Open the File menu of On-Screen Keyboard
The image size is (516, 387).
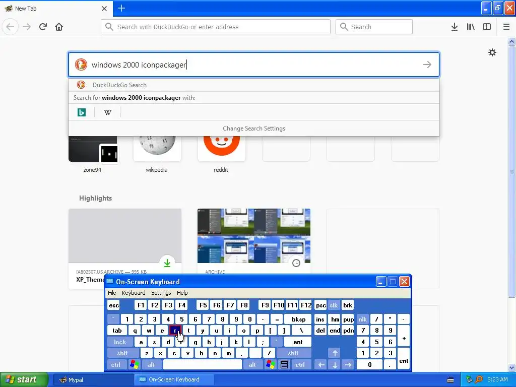[x=112, y=293]
